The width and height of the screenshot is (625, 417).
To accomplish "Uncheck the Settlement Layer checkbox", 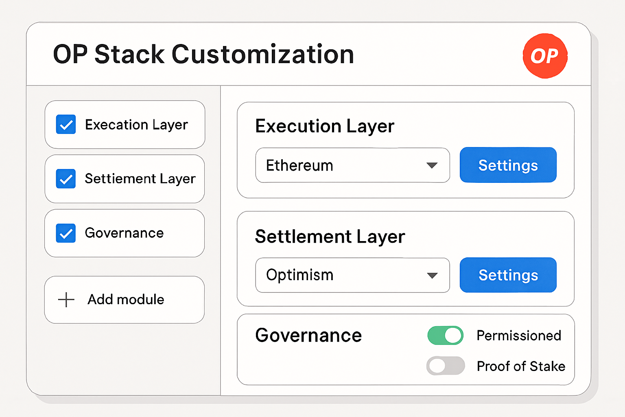I will (66, 179).
